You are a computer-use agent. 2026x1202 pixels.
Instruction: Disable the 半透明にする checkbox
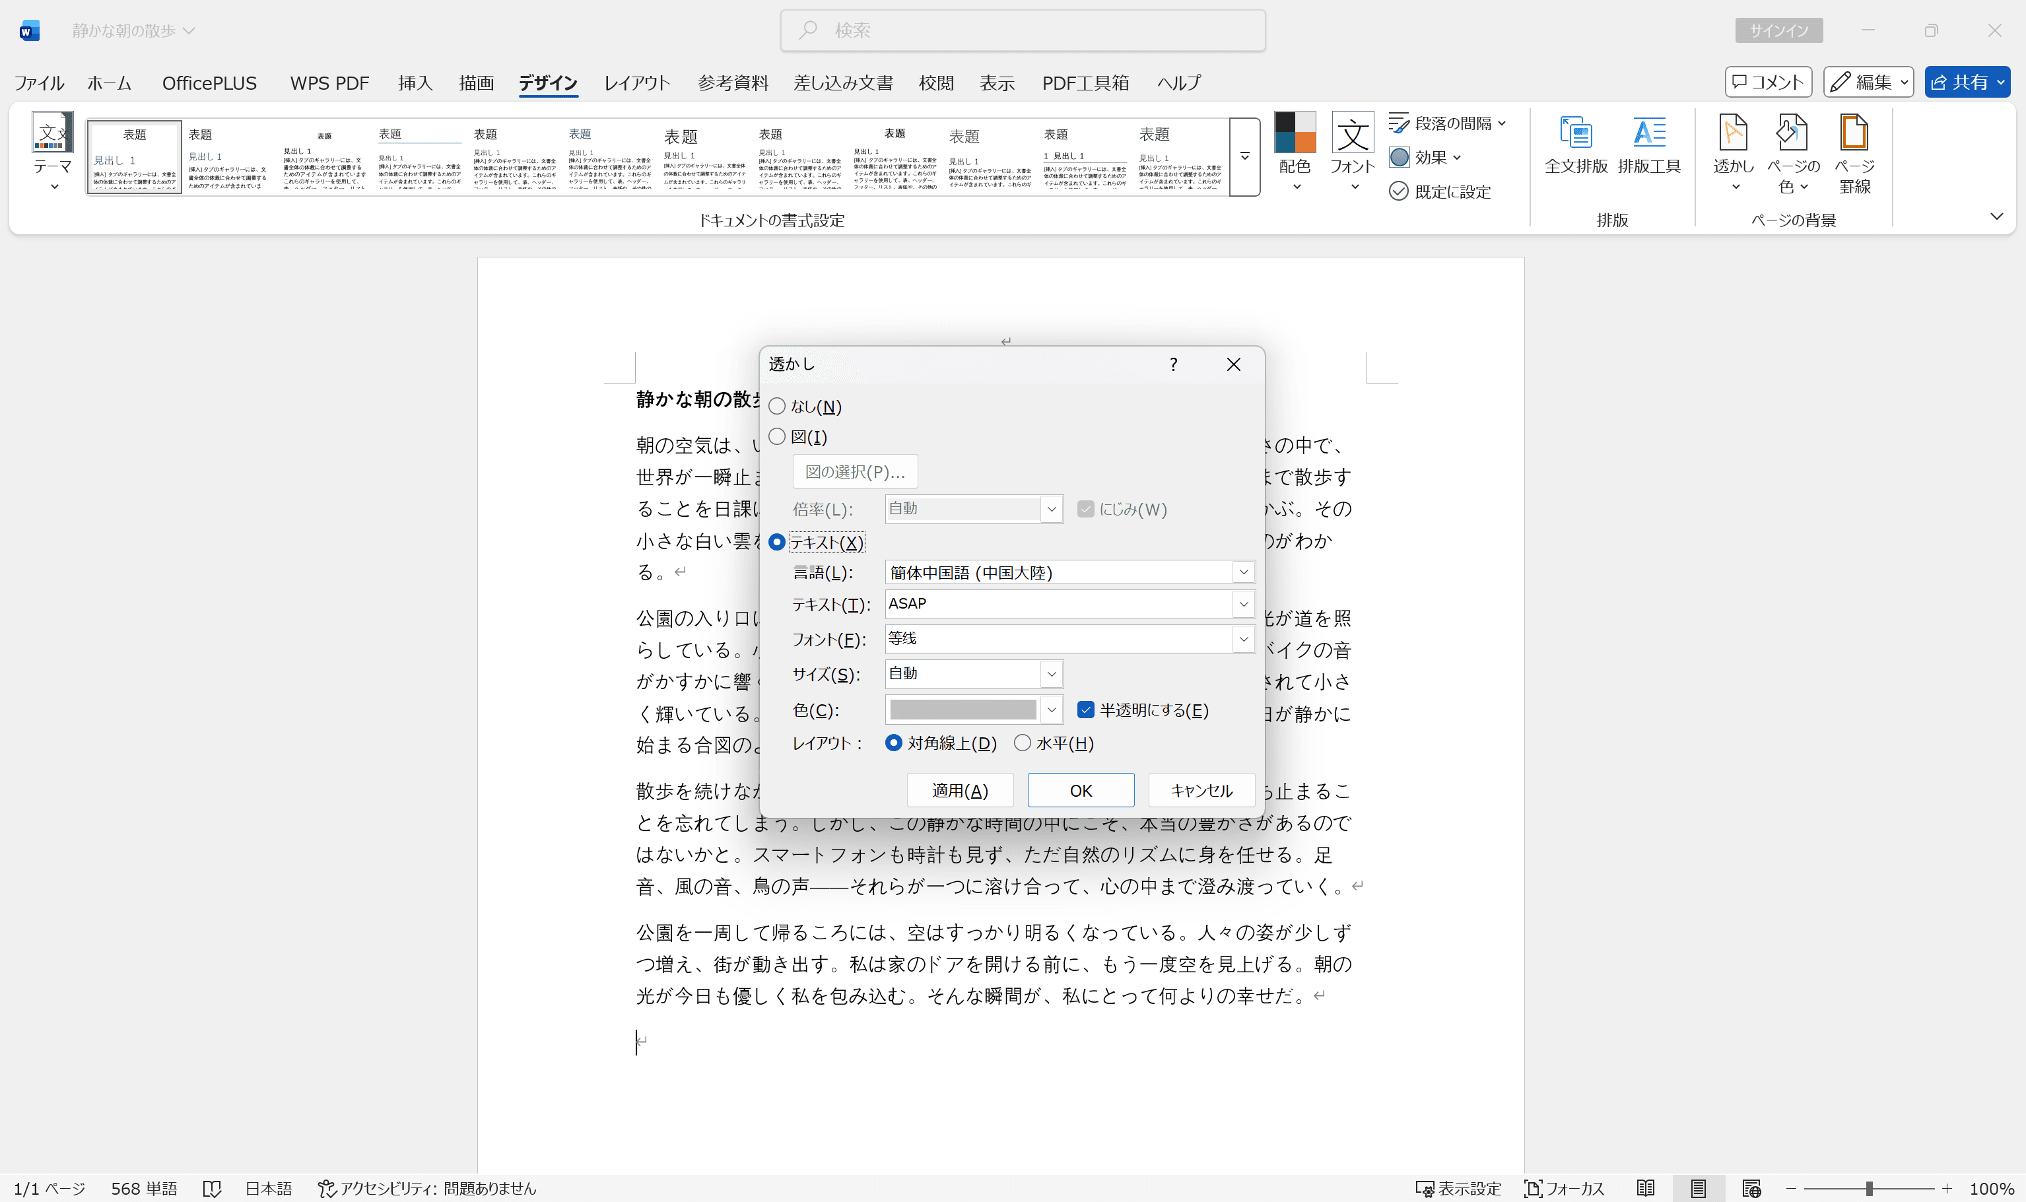[1085, 710]
